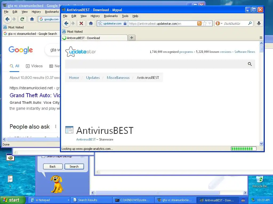The image size is (273, 204).
Task: Expand Notepad taskbar group dropdown
Action: coord(69,200)
